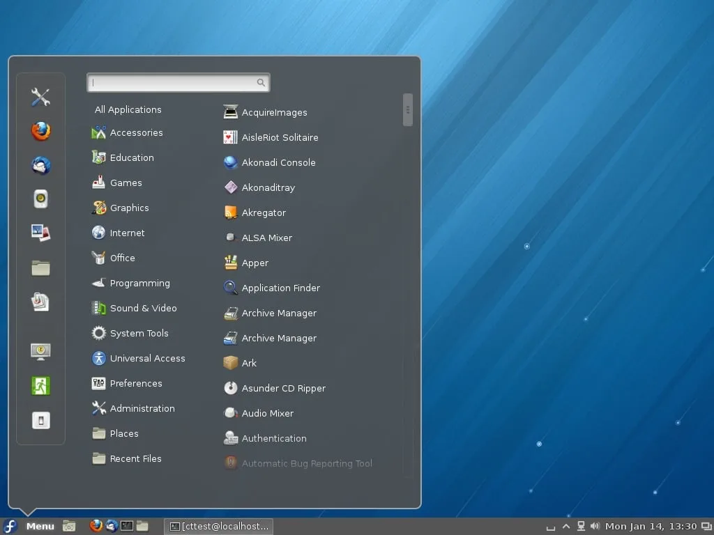714x535 pixels.
Task: Click the lock screen monitor icon
Action: pos(40,352)
